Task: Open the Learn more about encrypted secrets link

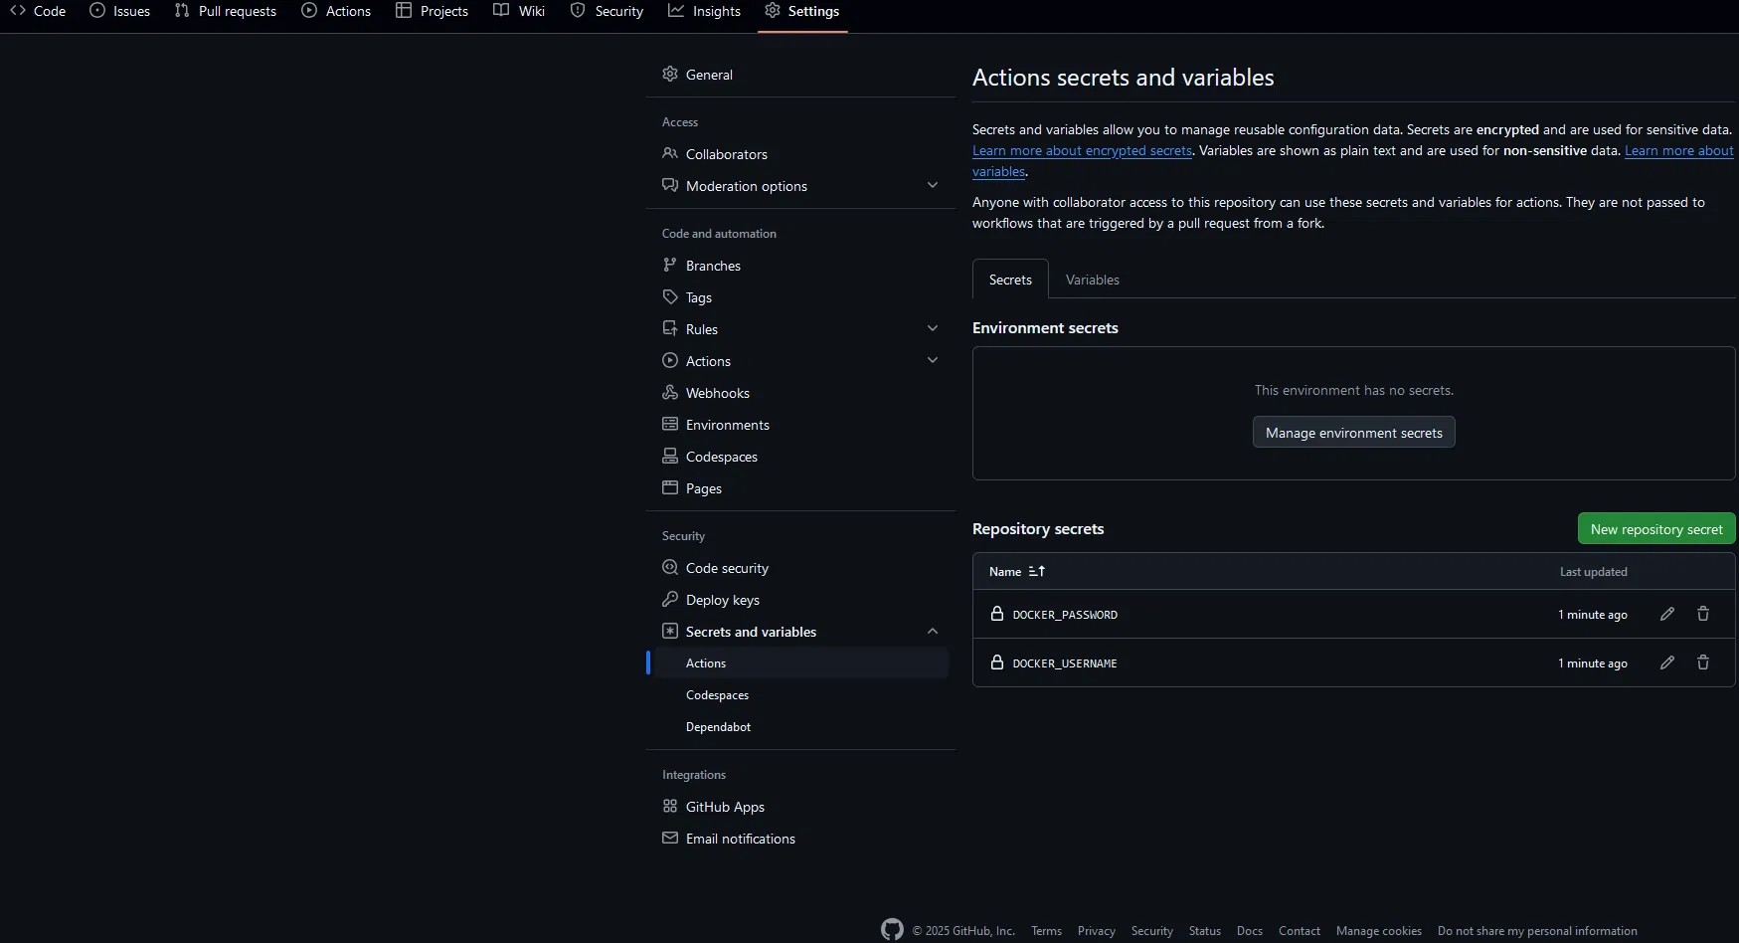Action: [x=1082, y=151]
